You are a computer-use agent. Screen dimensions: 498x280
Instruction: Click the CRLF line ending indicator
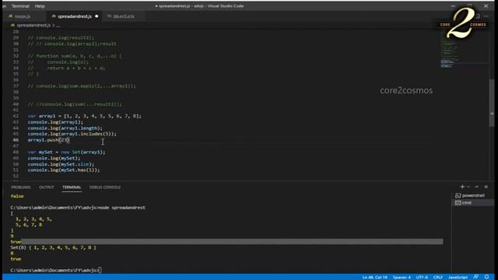pos(438,277)
